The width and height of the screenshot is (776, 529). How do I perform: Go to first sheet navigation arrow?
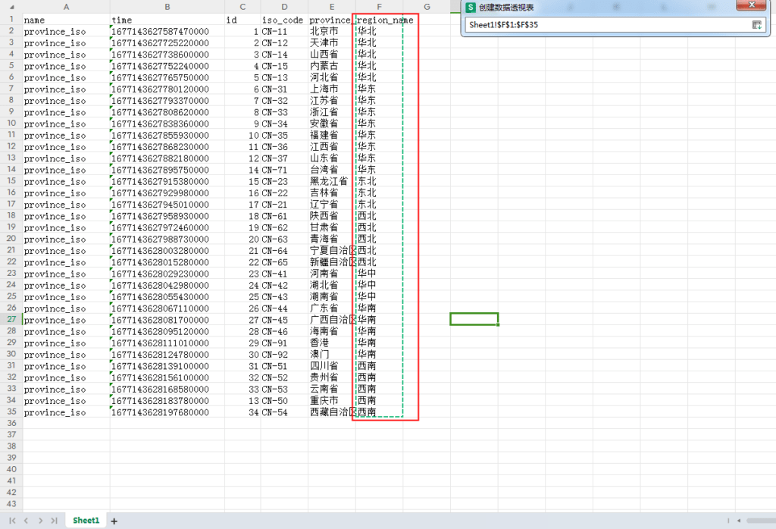[12, 521]
